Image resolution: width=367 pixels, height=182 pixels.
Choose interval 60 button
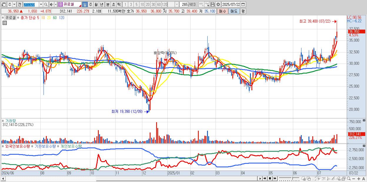click(x=159, y=4)
